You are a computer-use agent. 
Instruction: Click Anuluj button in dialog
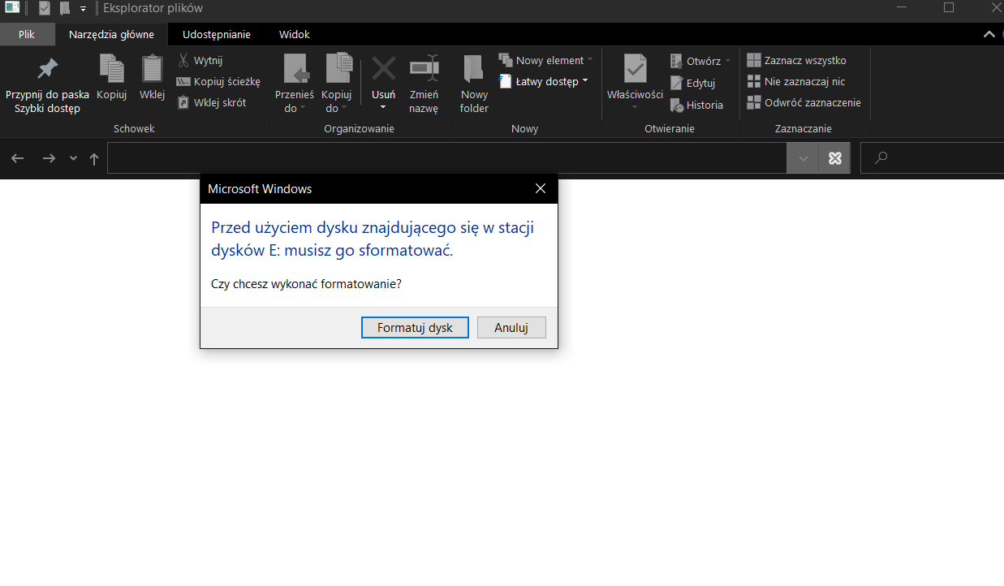pos(511,328)
